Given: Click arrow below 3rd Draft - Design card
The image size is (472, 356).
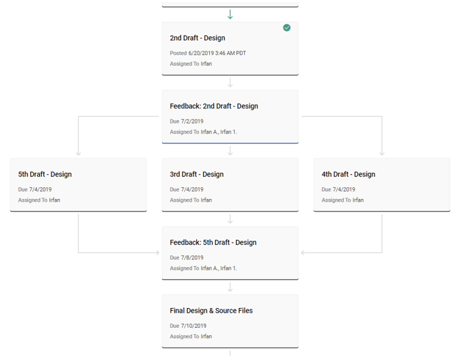Looking at the screenshot, I should click(x=230, y=219).
